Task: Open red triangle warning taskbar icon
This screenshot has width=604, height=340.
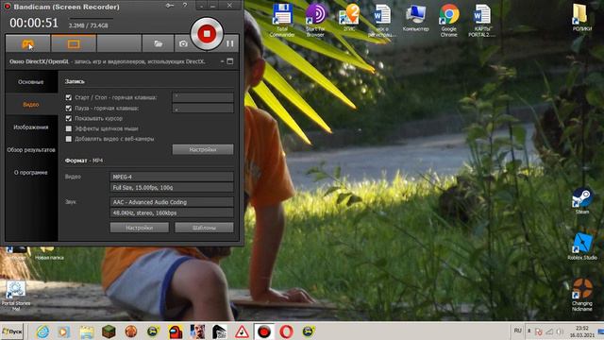Action: (242, 331)
